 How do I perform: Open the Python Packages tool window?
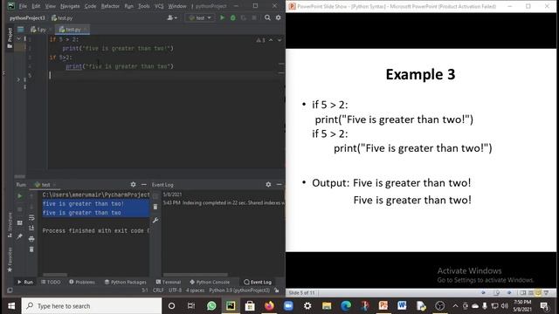pyautogui.click(x=126, y=282)
